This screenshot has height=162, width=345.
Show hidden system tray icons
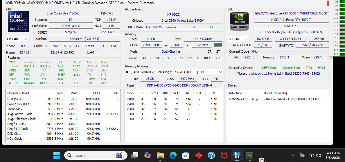[293, 155]
